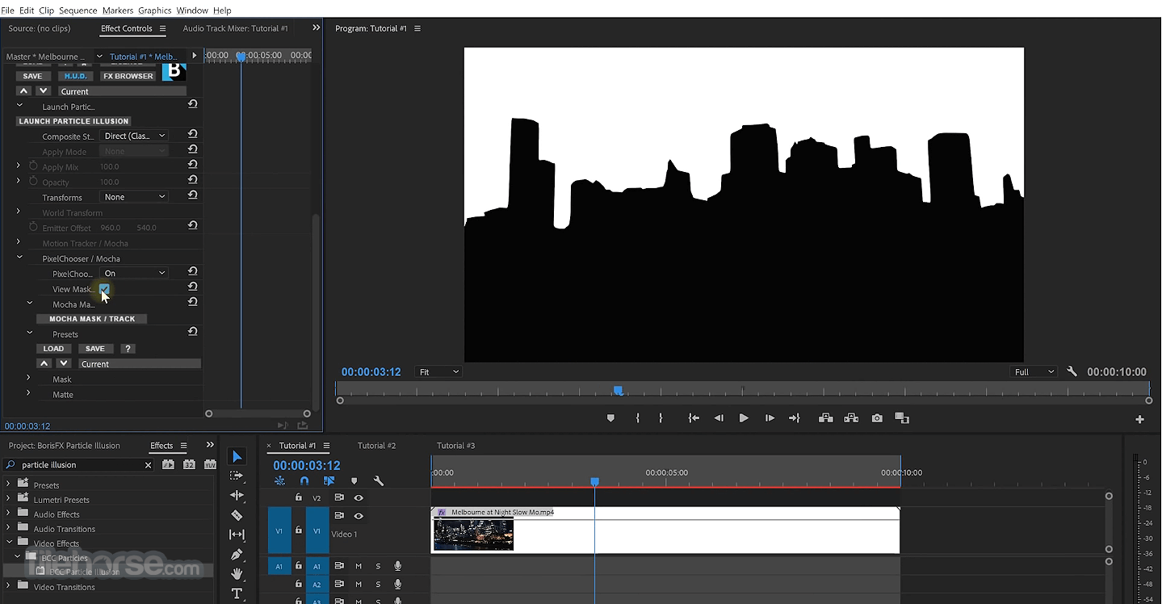This screenshot has width=1162, height=604.
Task: Toggle V2 track visibility eye
Action: point(358,498)
